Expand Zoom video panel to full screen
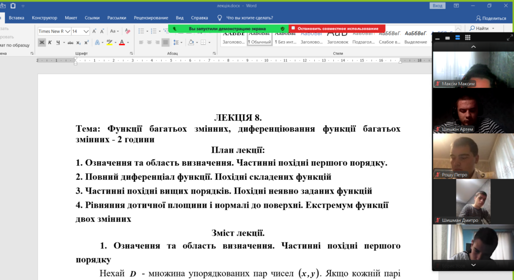The image size is (514, 280). (509, 38)
